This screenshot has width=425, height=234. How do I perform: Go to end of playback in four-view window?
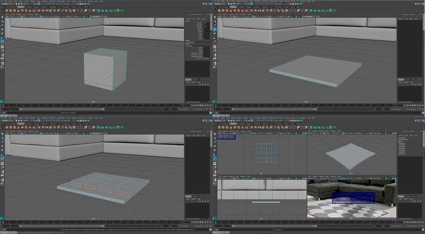coord(423,222)
